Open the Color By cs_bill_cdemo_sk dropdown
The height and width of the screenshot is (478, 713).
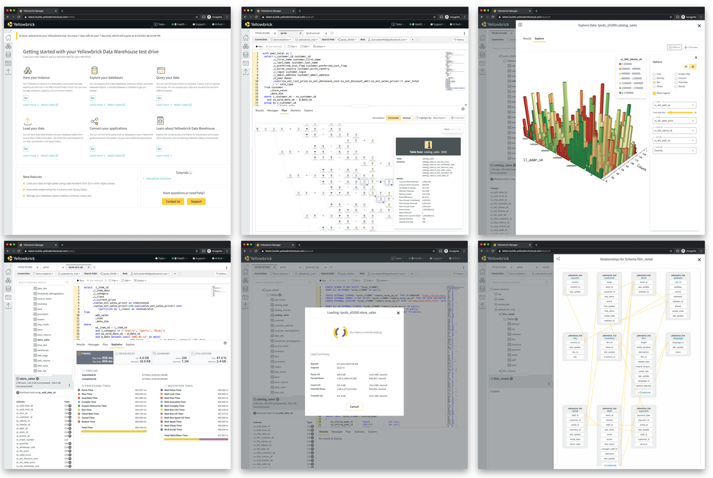[x=674, y=131]
